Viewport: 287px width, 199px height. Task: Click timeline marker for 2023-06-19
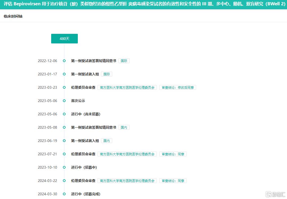click(x=64, y=141)
